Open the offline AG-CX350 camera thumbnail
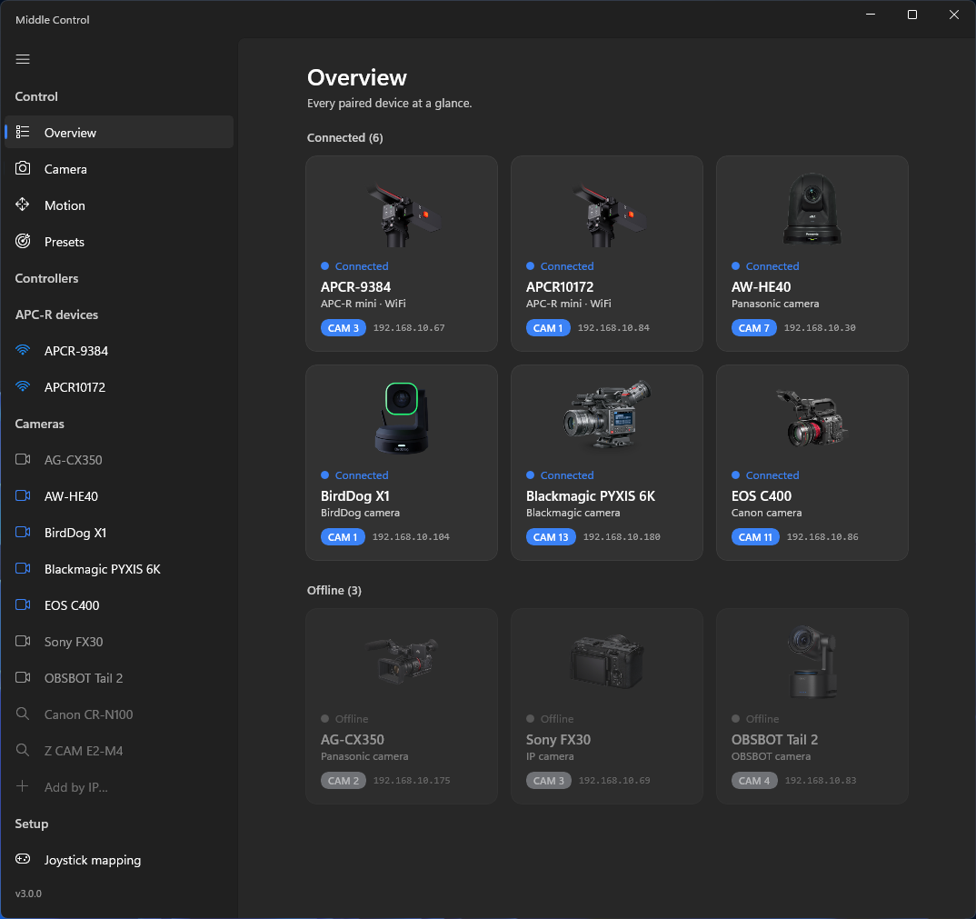Image resolution: width=976 pixels, height=919 pixels. pos(402,660)
